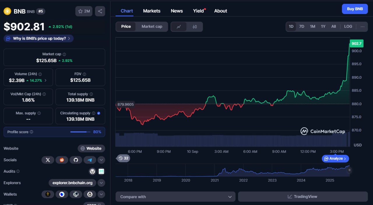373x205 pixels.
Task: Click the 2.92% (1d) price change
Action: tap(60, 27)
